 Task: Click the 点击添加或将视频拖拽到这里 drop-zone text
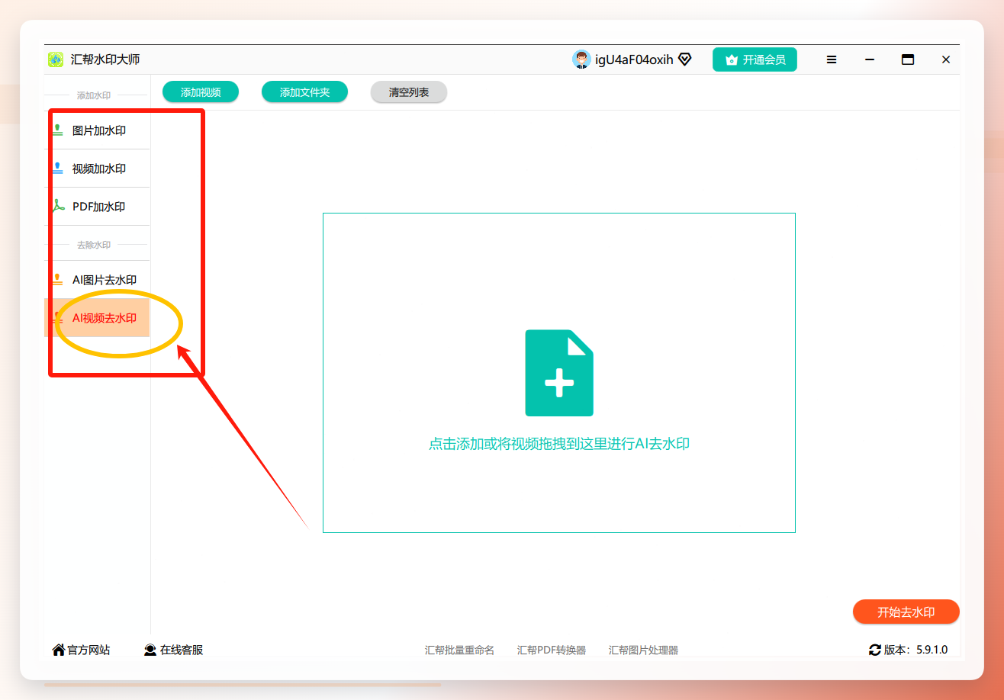pos(559,444)
